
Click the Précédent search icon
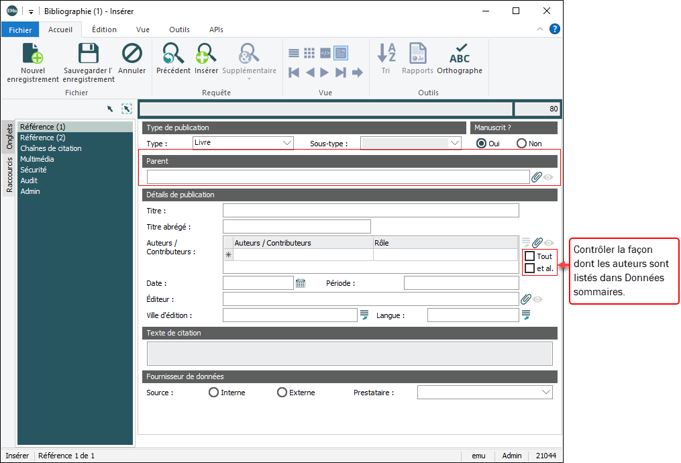pos(173,54)
